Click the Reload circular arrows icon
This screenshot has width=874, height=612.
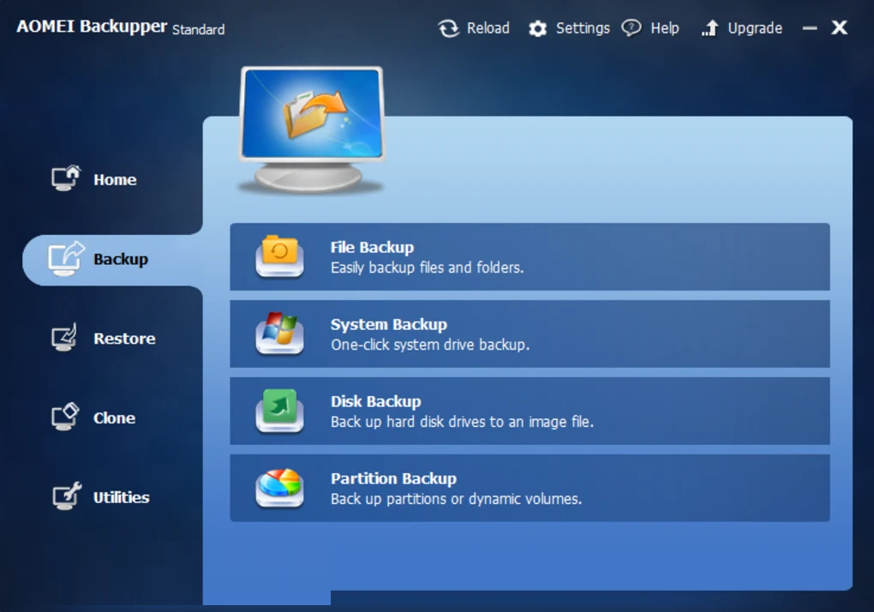point(448,28)
